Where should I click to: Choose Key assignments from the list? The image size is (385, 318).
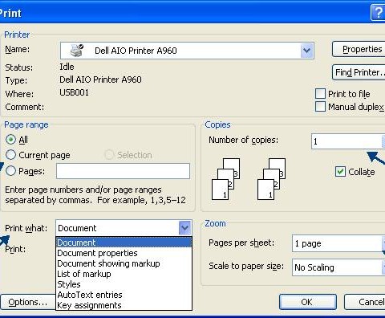(x=124, y=305)
